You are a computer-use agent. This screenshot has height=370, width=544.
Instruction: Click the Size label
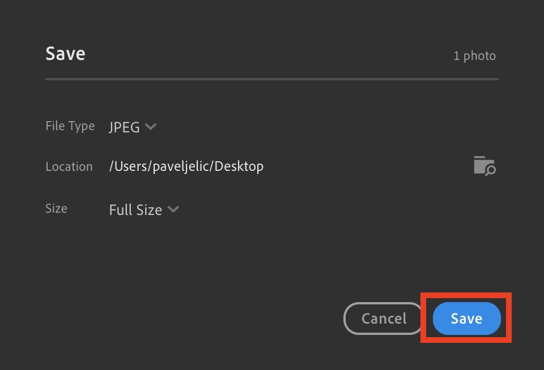pos(56,209)
